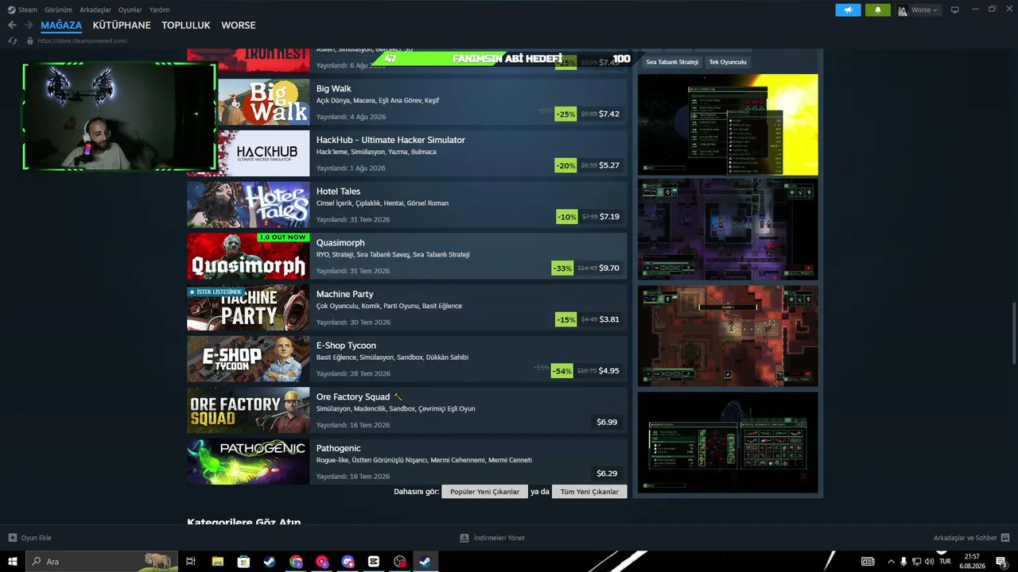
Task: Open the Oyunlar menu
Action: click(130, 10)
